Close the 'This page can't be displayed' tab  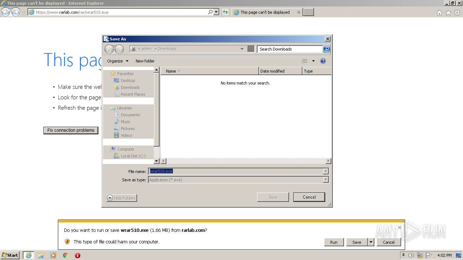point(298,12)
